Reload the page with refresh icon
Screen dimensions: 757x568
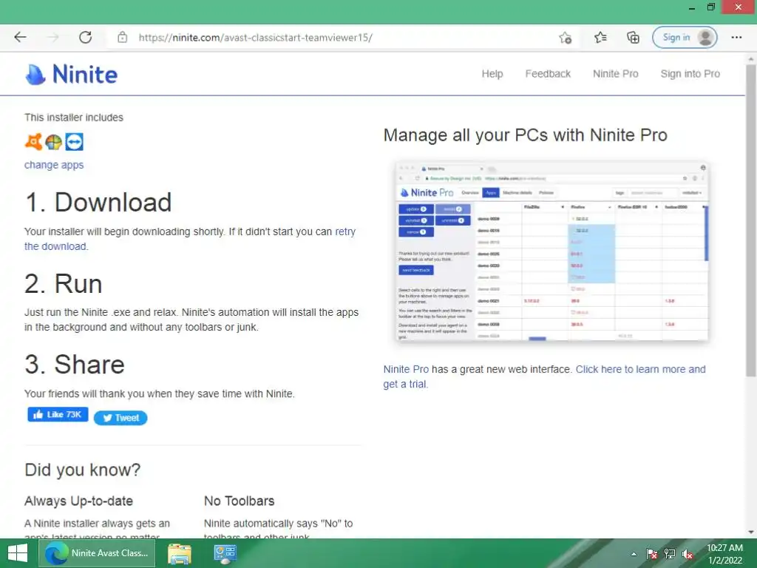(x=86, y=37)
